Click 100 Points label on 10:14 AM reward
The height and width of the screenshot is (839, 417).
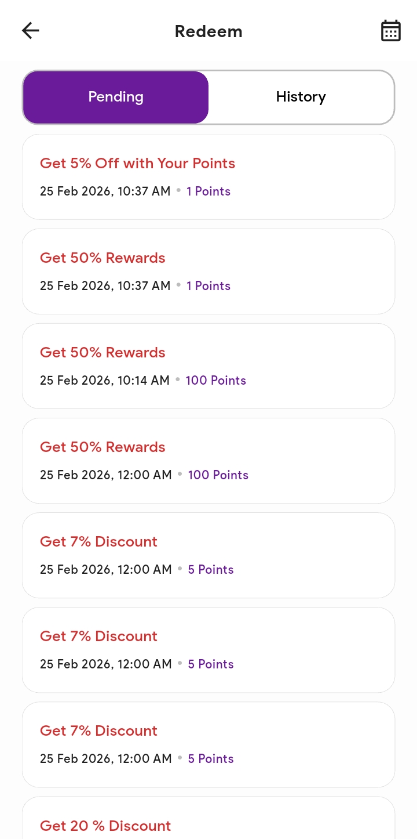216,381
